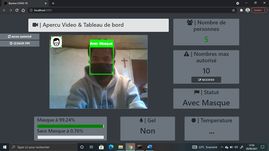Click the Avec Masque detection label on video
Viewport: 269px width, 151px height.
pyautogui.click(x=101, y=44)
